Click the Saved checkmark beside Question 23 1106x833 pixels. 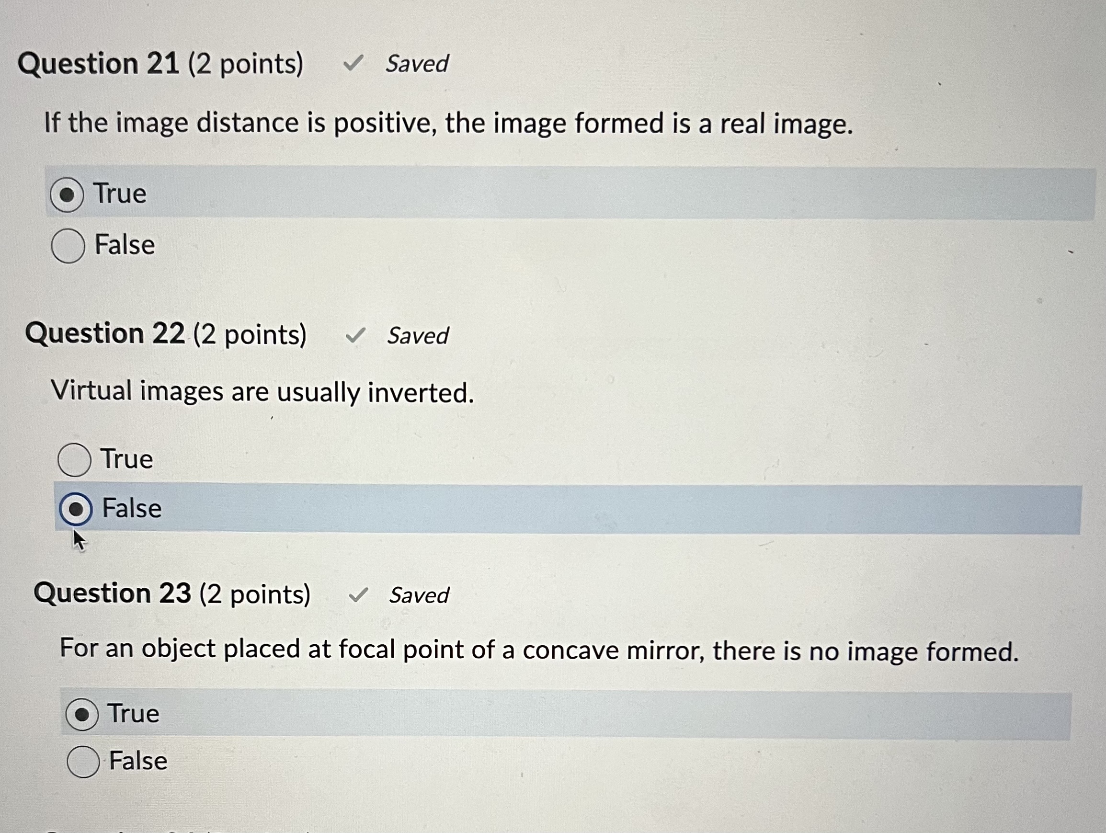(x=359, y=595)
